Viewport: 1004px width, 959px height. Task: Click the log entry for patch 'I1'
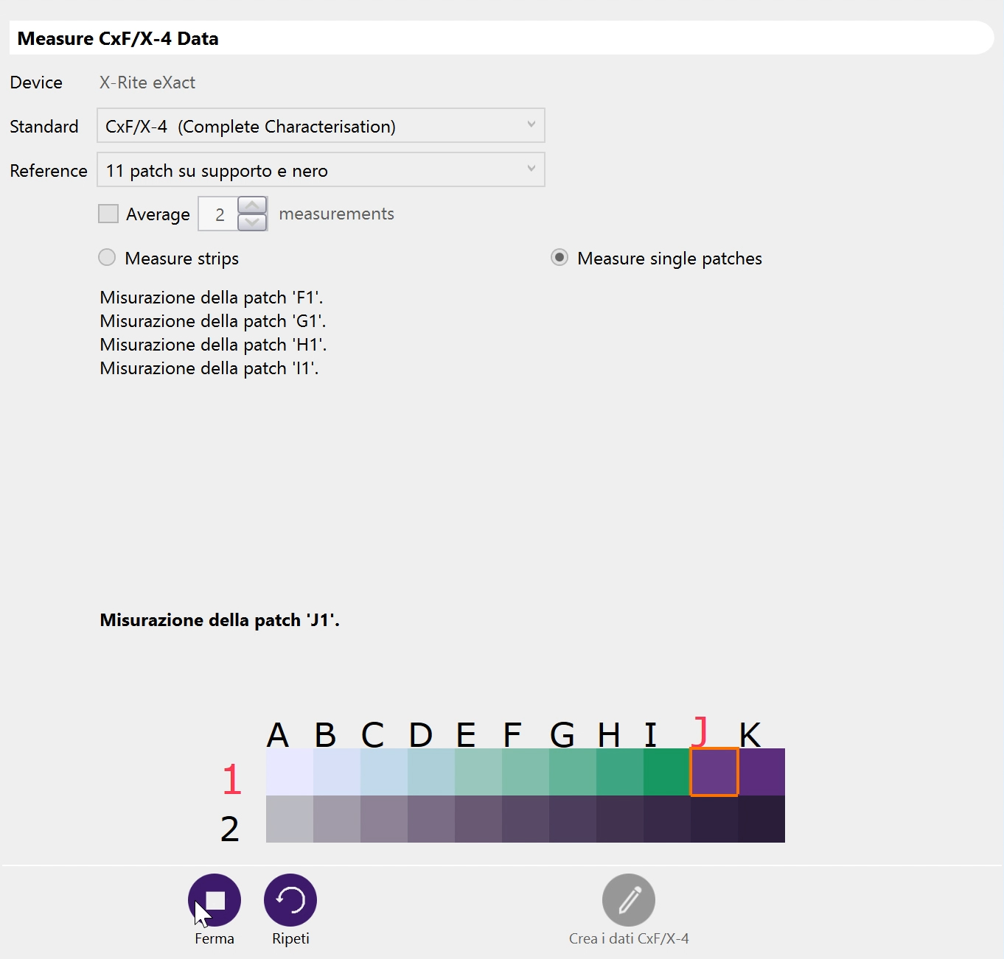point(209,368)
